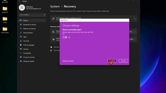
Task: Go back using Settings back arrow
Action: [20, 1]
